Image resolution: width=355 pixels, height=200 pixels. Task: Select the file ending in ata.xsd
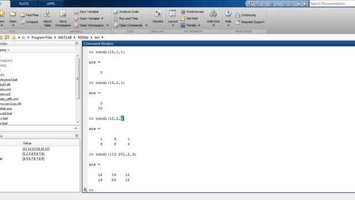point(5,94)
